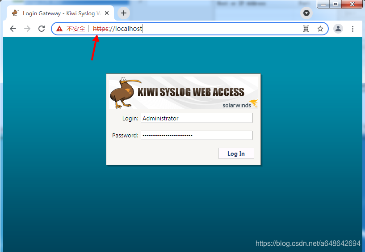Screen dimensions: 365x252
Task: Click the Kiwi Syslog Web Access banner
Action: (184, 93)
